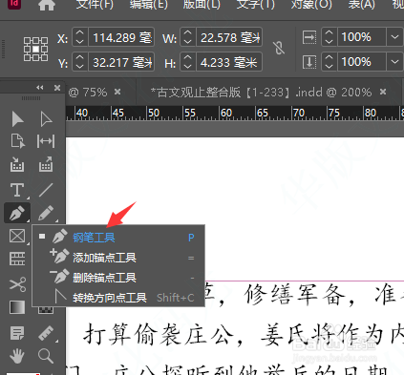The height and width of the screenshot is (375, 404).
Task: Select the Rectangle Frame tool
Action: pyautogui.click(x=17, y=237)
